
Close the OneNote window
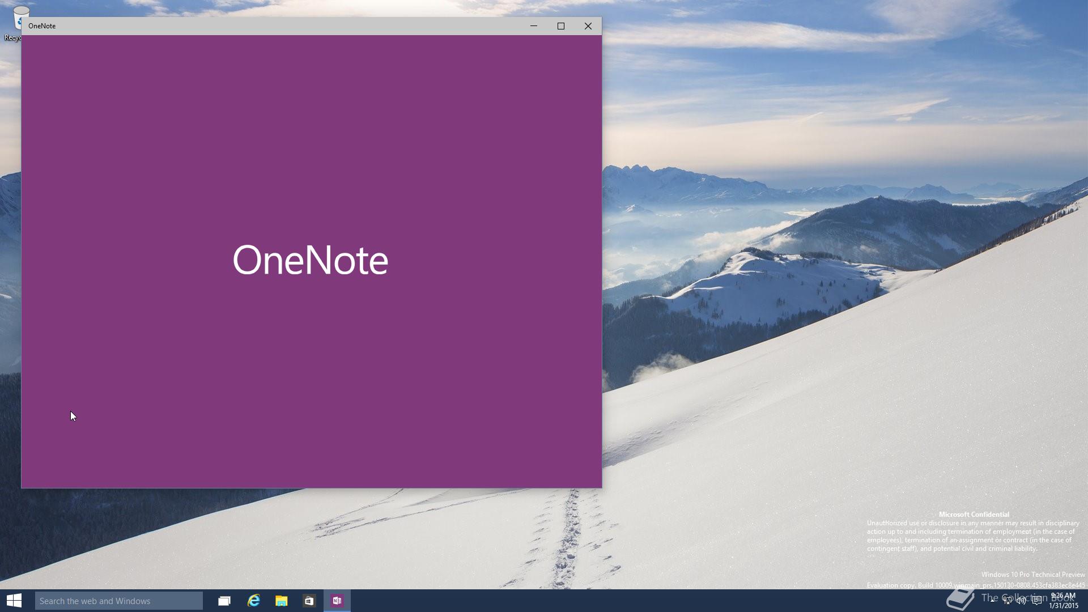(x=588, y=26)
